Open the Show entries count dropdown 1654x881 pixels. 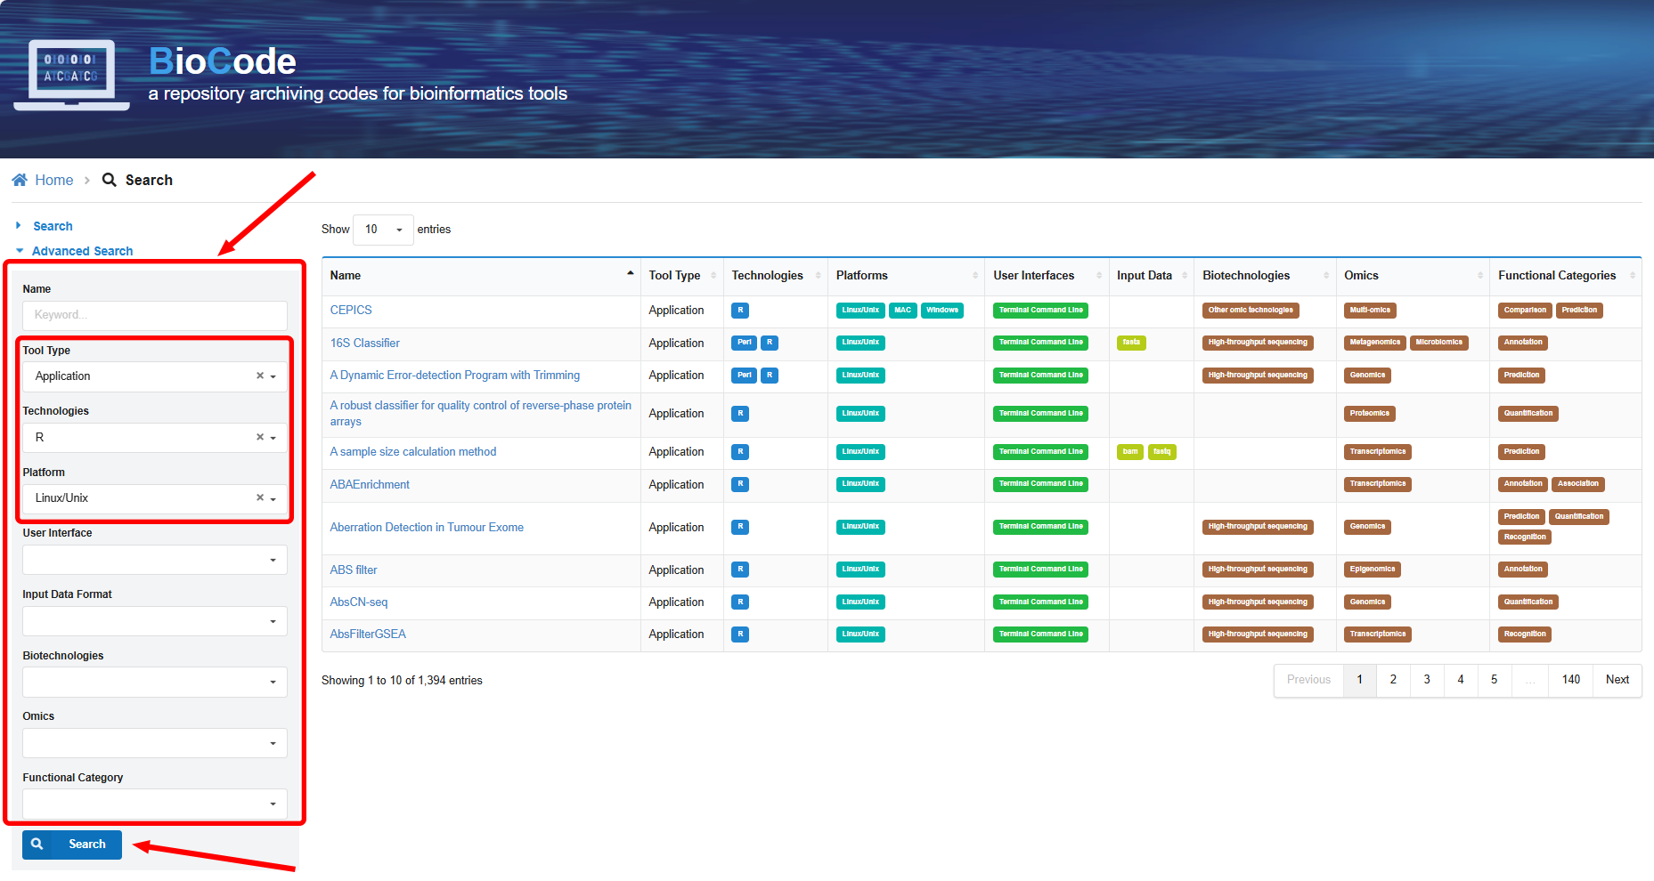tap(383, 230)
